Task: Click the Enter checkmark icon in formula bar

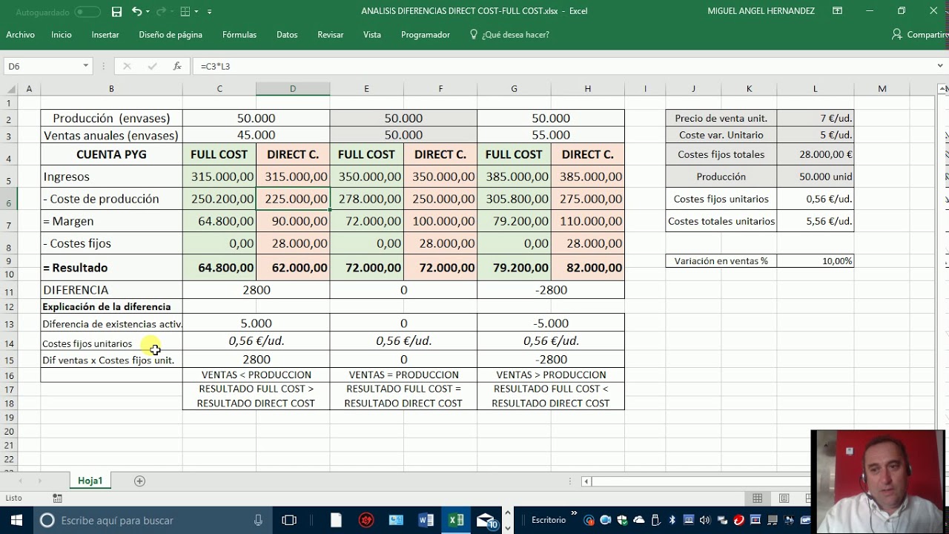Action: [152, 66]
